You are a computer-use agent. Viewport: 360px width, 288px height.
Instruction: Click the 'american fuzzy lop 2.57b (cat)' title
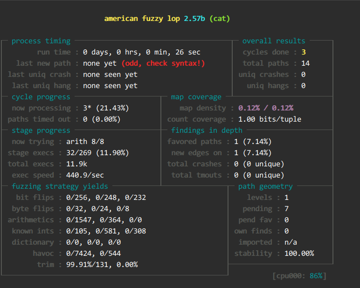point(167,19)
